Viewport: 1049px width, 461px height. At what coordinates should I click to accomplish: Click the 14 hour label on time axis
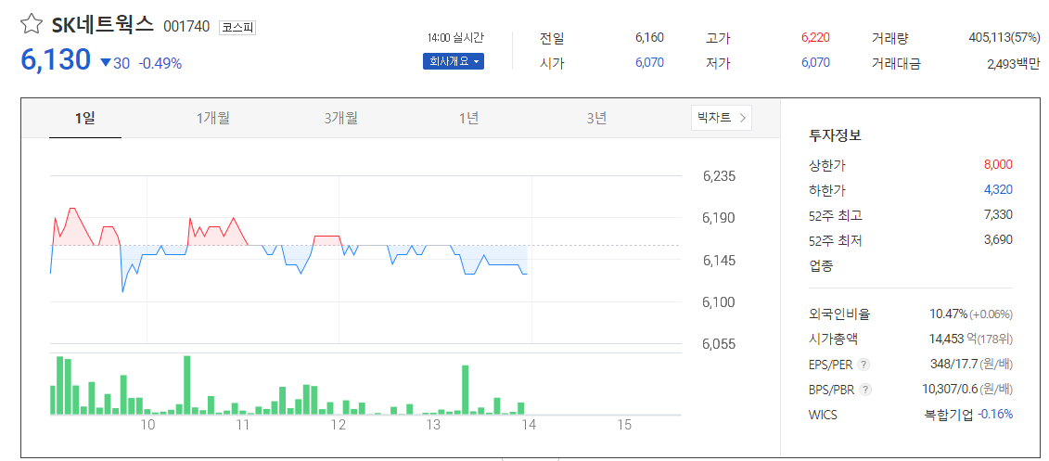click(x=529, y=425)
